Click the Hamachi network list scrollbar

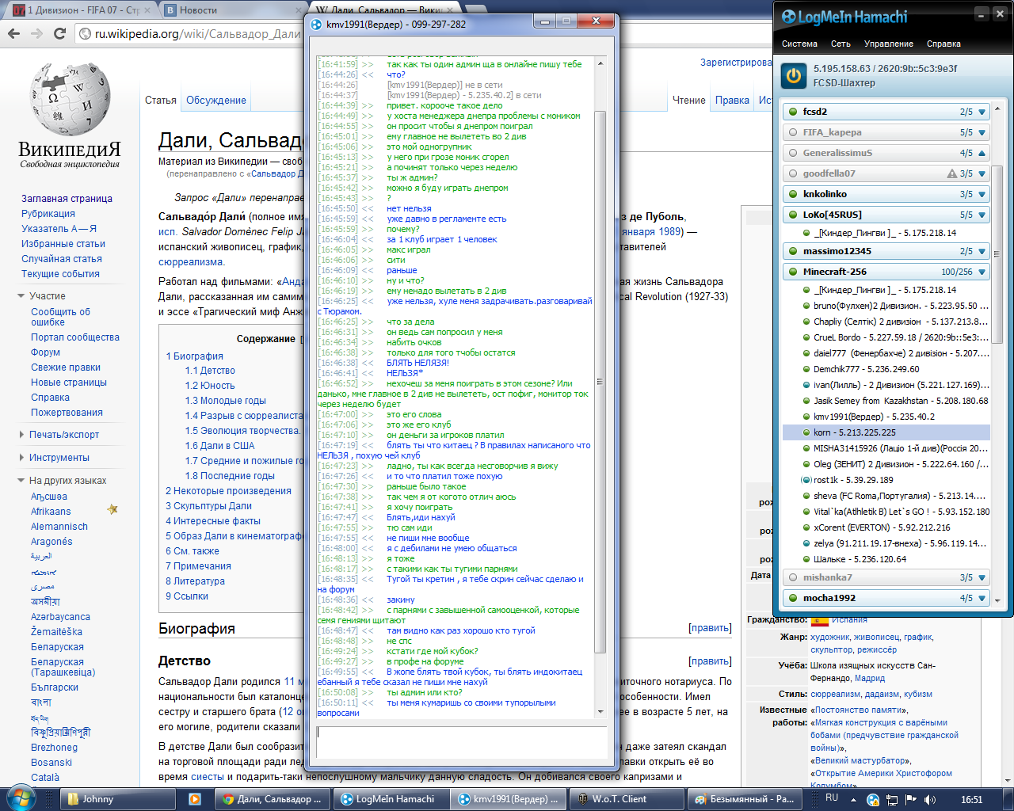point(997,253)
